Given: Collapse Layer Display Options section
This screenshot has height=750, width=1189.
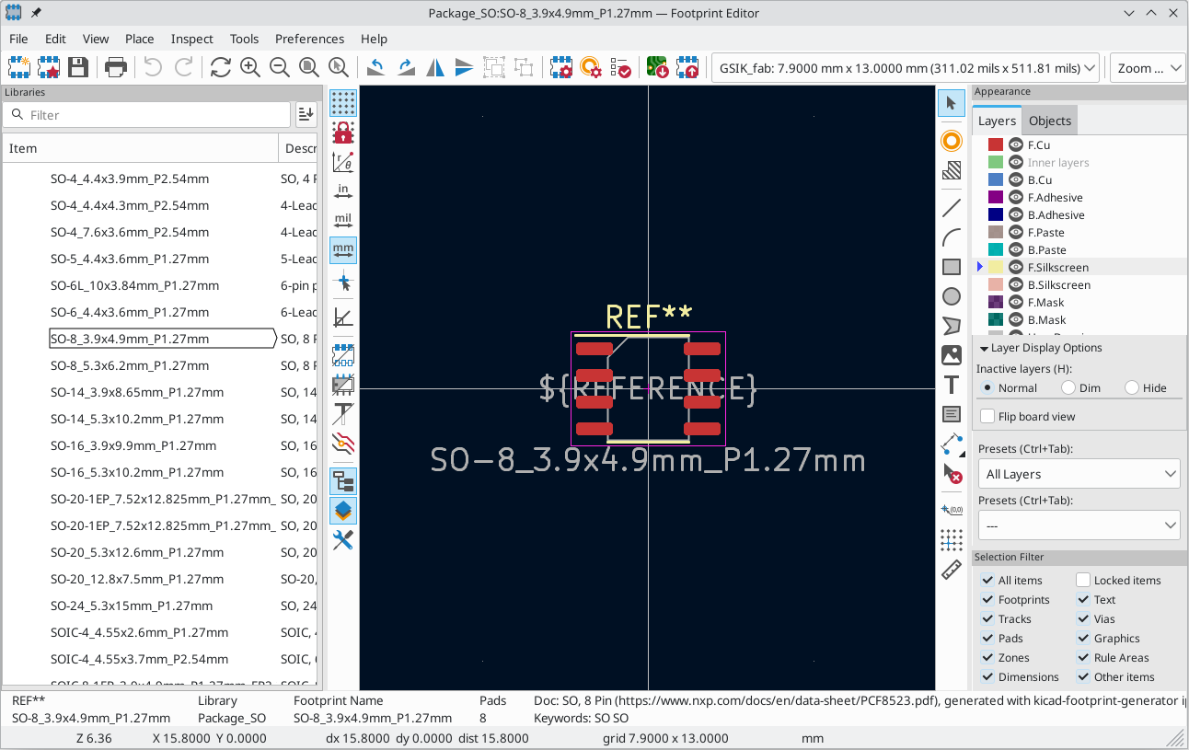Looking at the screenshot, I should (984, 349).
